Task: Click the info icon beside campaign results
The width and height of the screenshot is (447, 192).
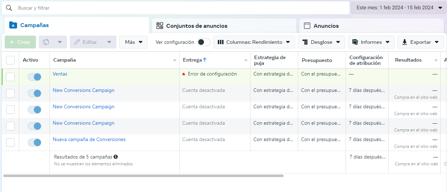Action: coord(116,157)
